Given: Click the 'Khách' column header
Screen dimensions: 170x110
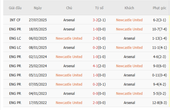Looking at the screenshot, I should pyautogui.click(x=129, y=8).
